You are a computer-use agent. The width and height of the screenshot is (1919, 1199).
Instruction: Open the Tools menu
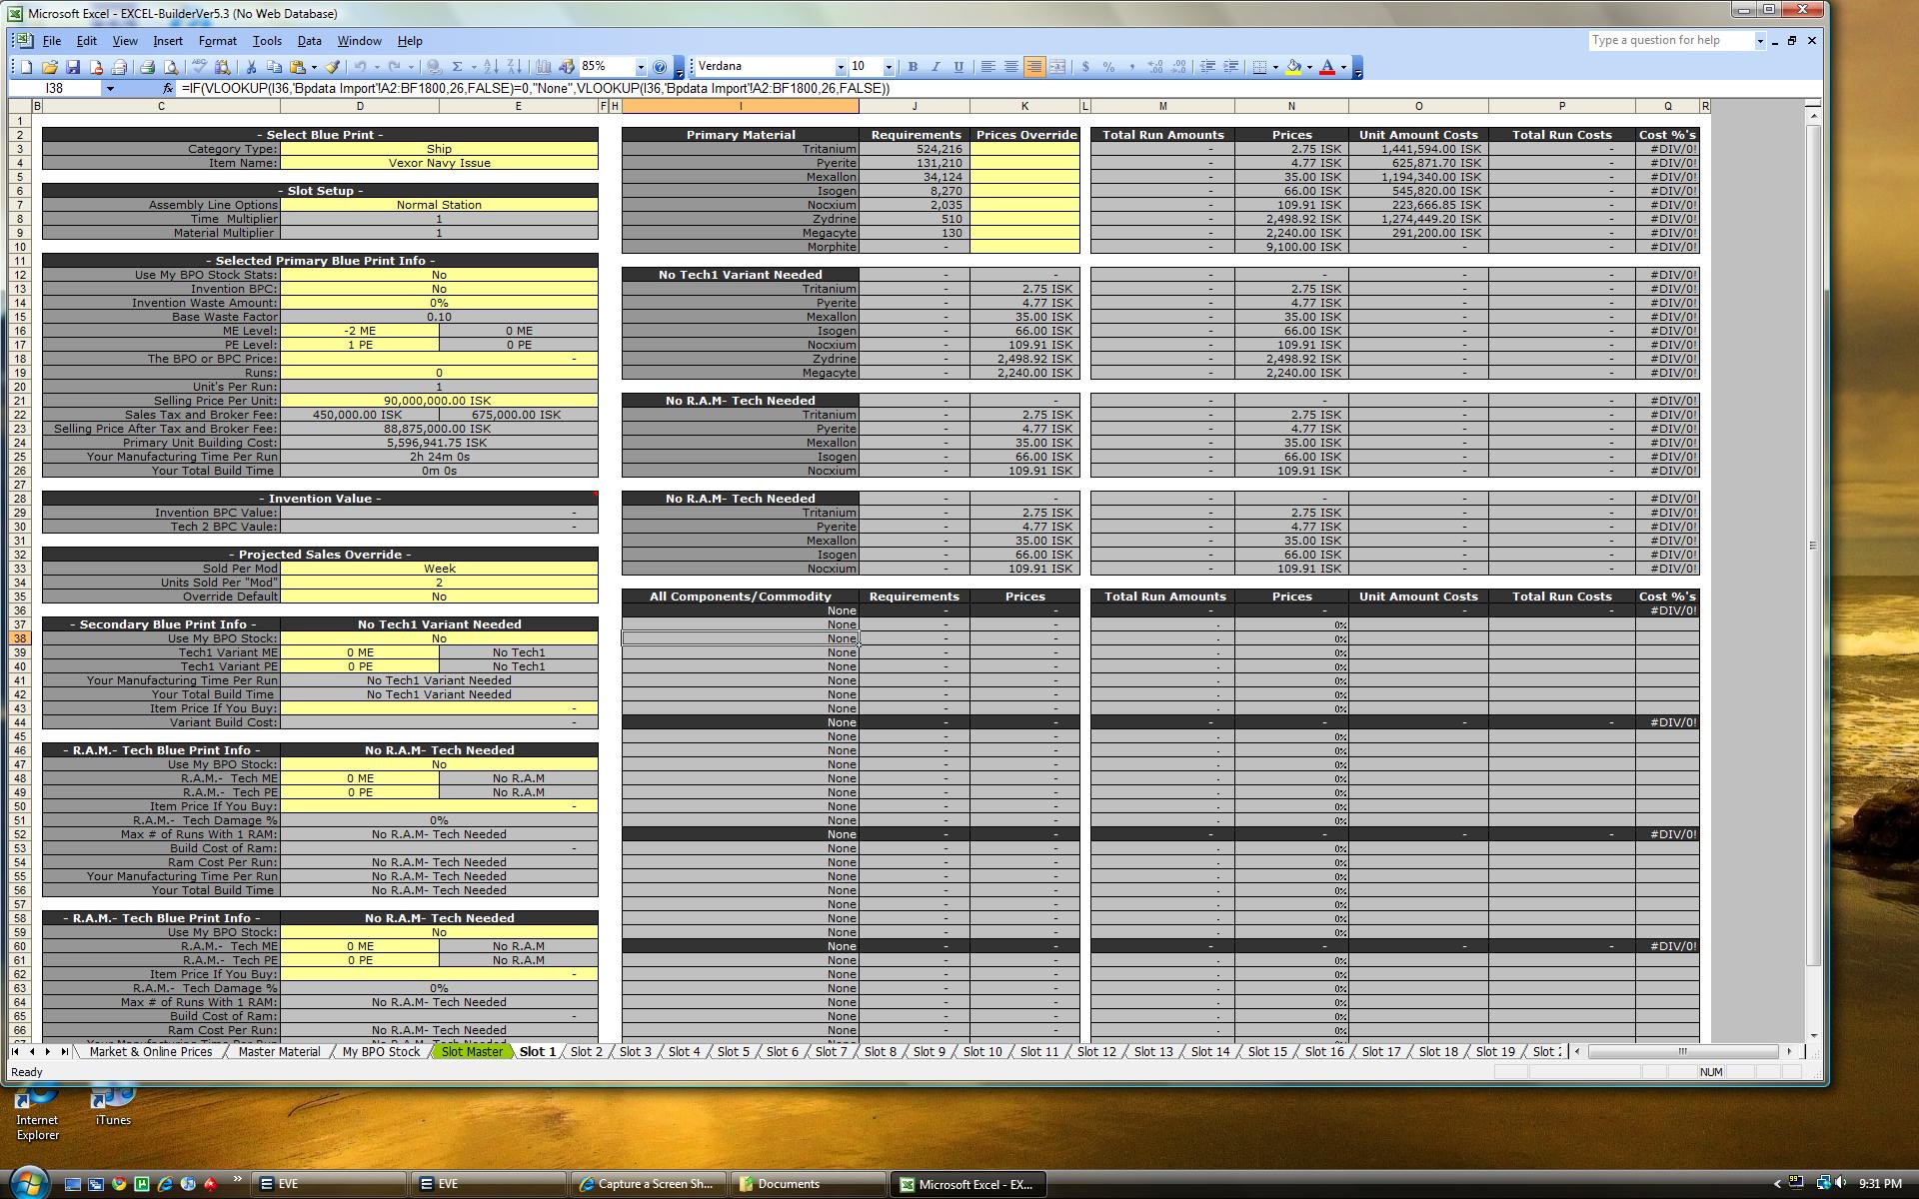(x=266, y=41)
